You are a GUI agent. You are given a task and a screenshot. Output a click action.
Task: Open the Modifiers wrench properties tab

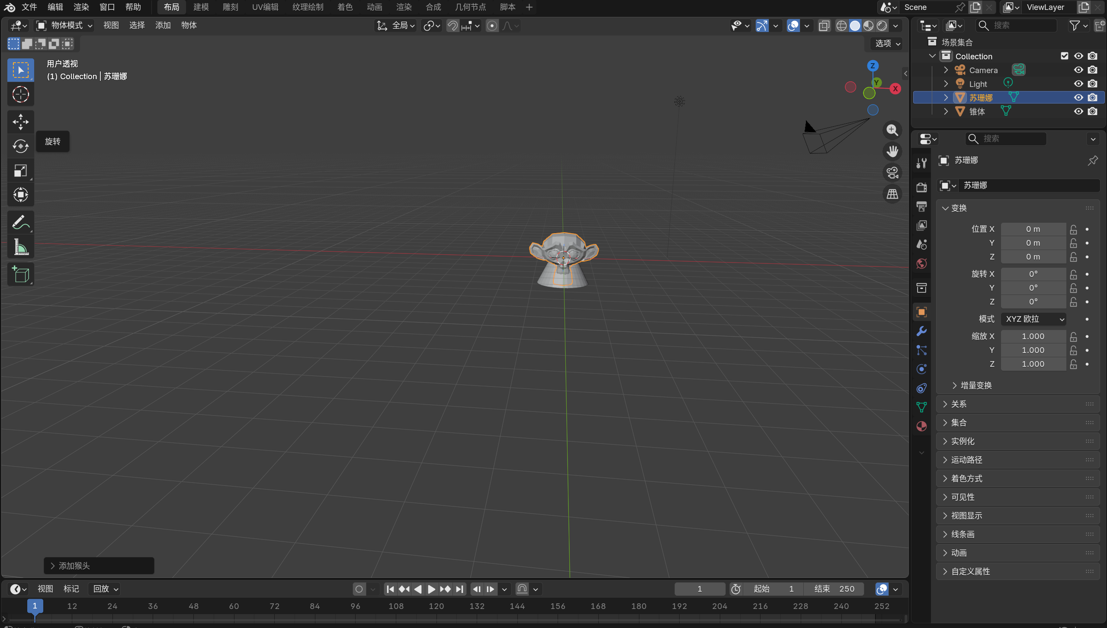pos(921,331)
